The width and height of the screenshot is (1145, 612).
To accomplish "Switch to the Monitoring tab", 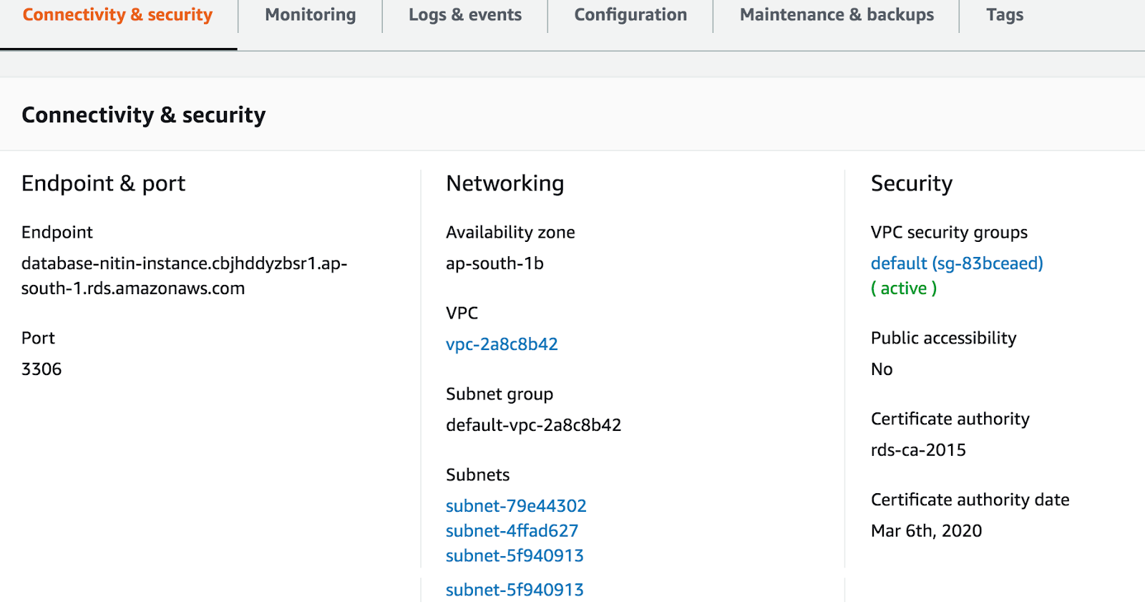I will pyautogui.click(x=310, y=15).
